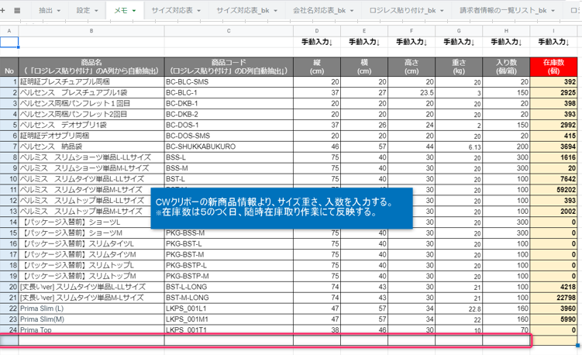The width and height of the screenshot is (582, 355).
Task: Click the 商品名 header cell
Action: click(91, 67)
